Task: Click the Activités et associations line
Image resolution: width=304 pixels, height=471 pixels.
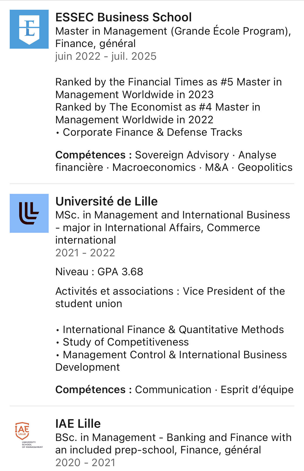Action: coord(170,297)
